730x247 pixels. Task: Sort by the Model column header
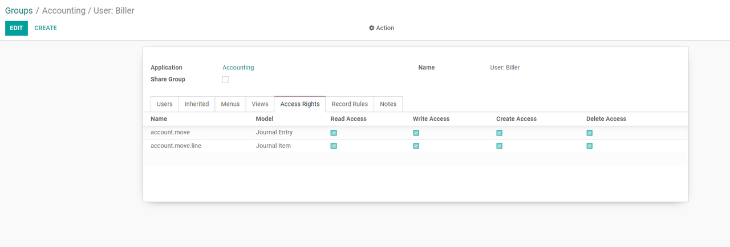pyautogui.click(x=265, y=119)
